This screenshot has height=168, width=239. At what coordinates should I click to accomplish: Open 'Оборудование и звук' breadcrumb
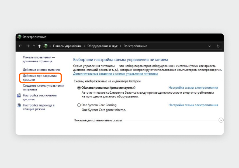point(102,46)
